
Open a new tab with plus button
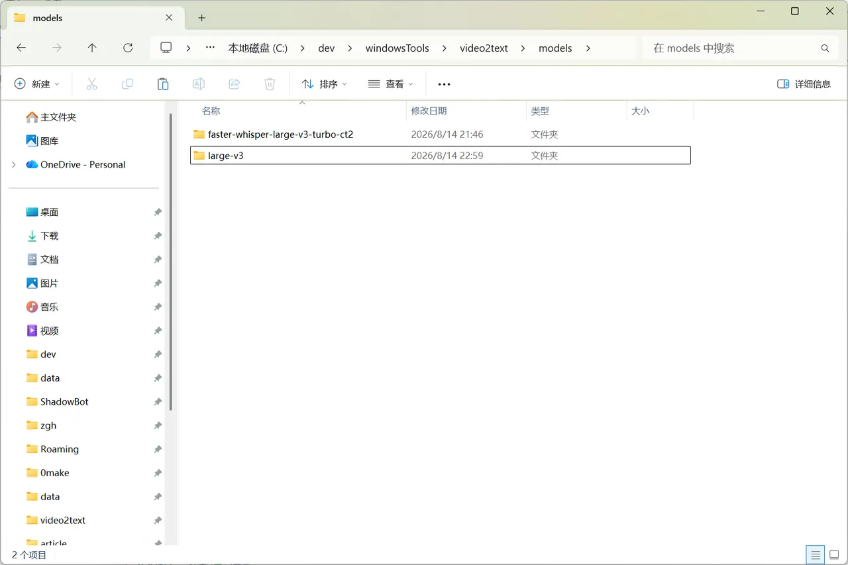pyautogui.click(x=202, y=18)
